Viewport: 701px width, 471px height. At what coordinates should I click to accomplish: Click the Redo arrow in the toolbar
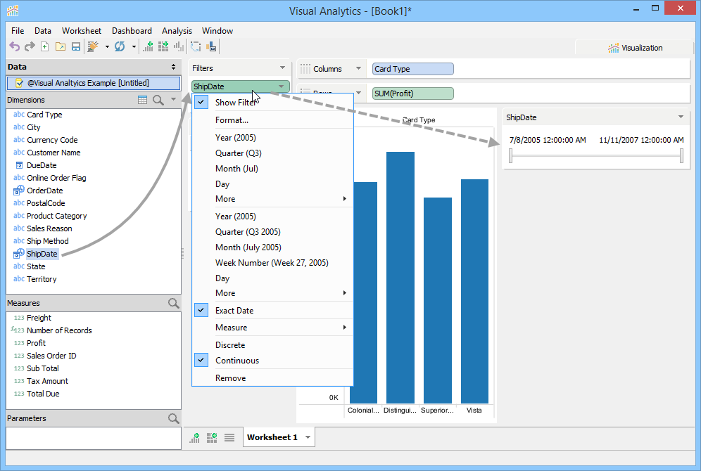(30, 46)
